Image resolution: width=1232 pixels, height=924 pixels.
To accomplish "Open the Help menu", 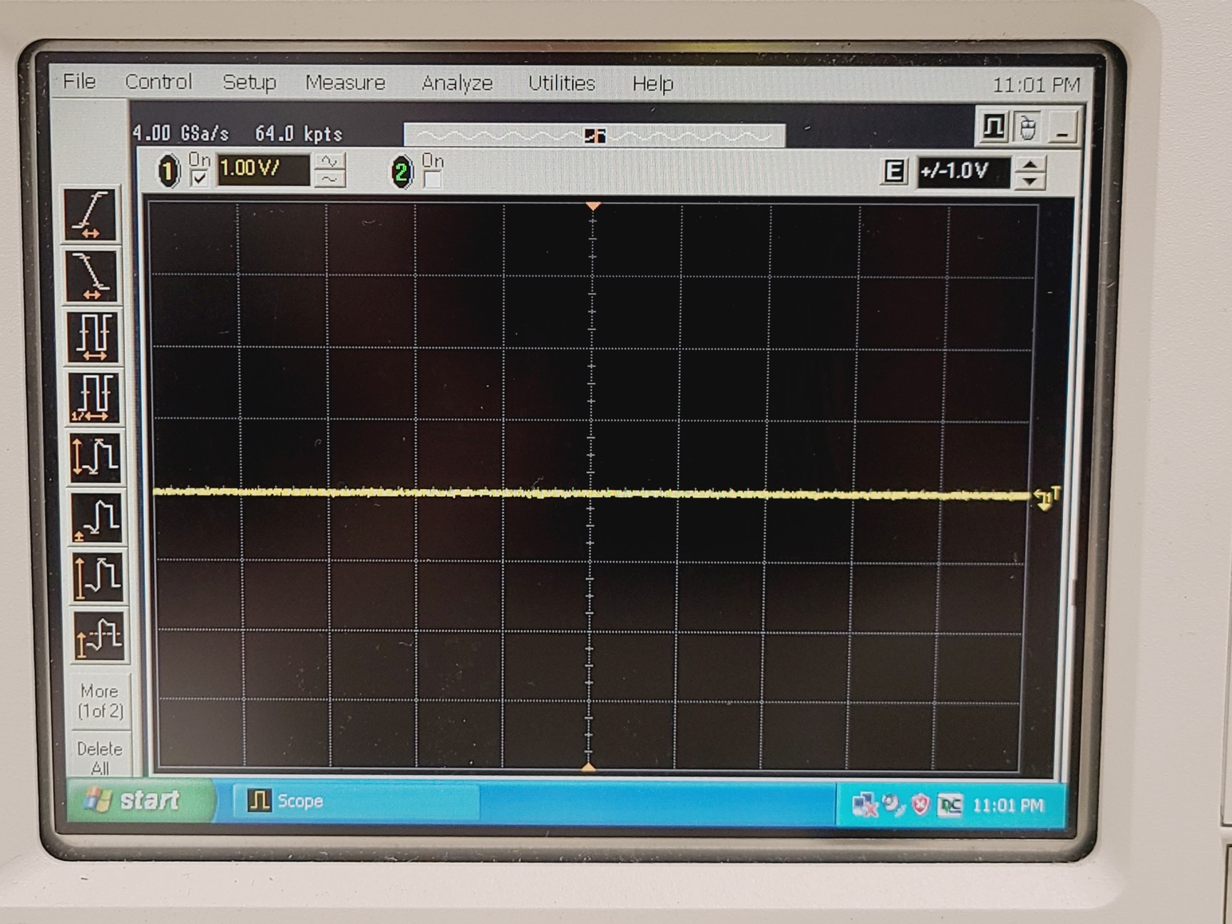I will [x=652, y=84].
